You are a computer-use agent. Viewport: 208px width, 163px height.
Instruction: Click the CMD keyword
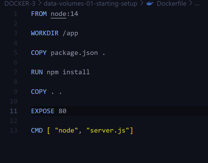(x=37, y=131)
